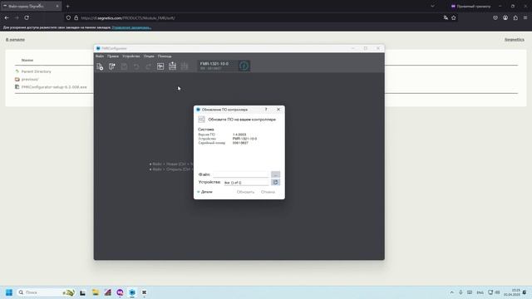Open the previous/ folder link
The image size is (532, 299).
click(x=30, y=80)
